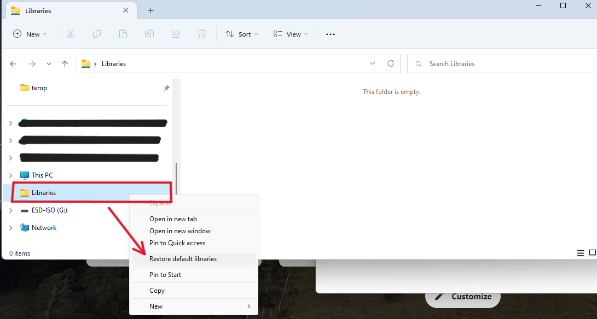The height and width of the screenshot is (319, 597).
Task: Open the New dropdown button
Action: pos(30,34)
